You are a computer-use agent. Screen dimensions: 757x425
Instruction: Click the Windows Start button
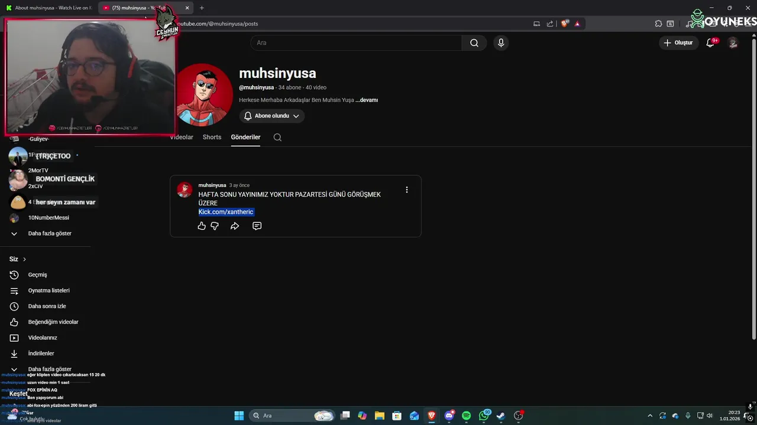239,416
